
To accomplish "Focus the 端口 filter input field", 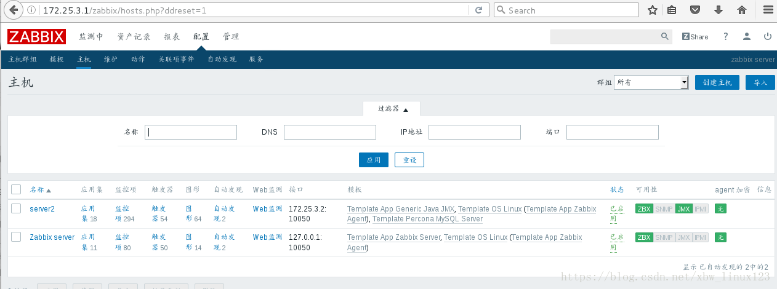I will [613, 132].
